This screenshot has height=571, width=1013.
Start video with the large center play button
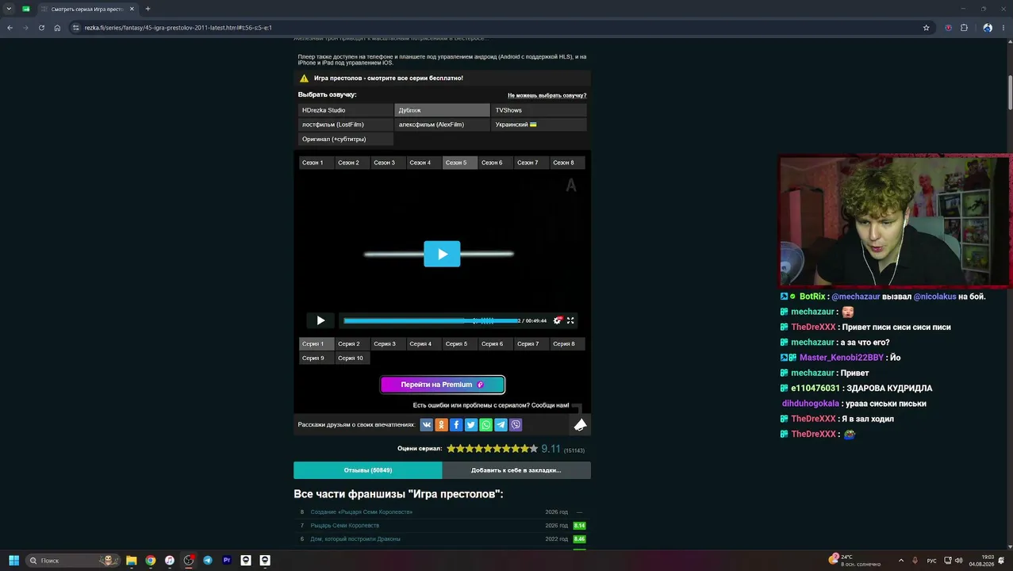coord(442,254)
